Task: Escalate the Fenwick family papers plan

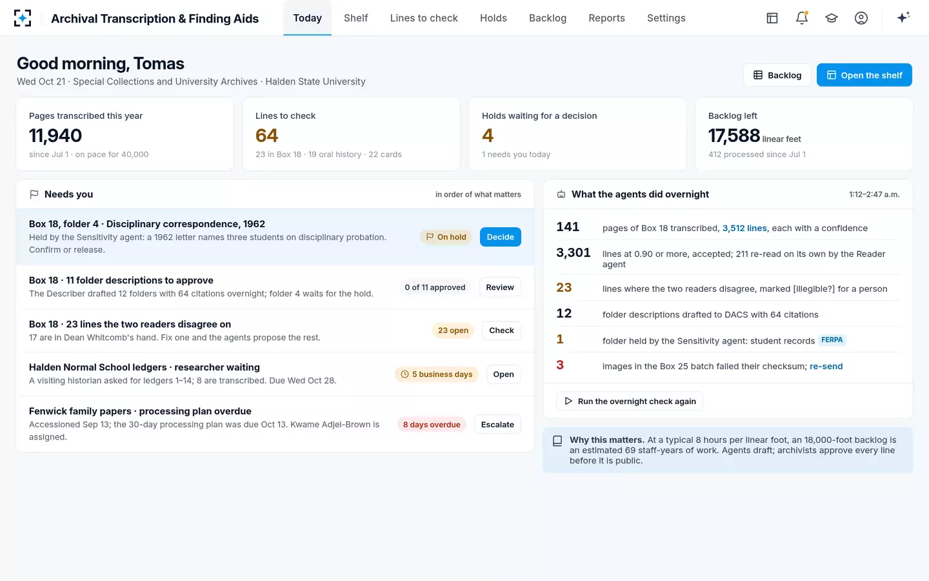Action: (497, 424)
